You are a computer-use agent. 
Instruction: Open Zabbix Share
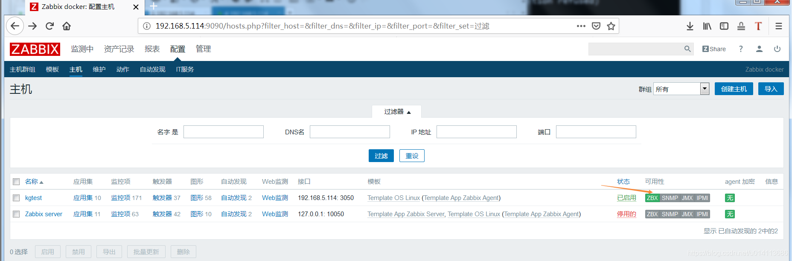(714, 49)
